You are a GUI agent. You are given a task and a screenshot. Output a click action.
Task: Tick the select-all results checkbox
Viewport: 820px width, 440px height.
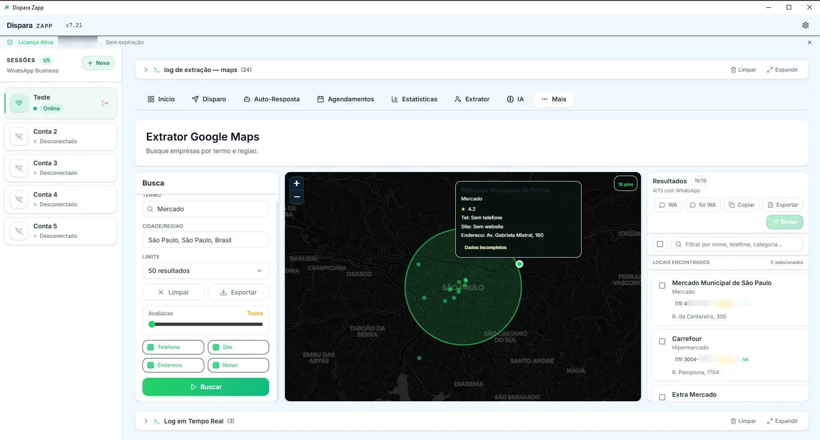click(x=660, y=244)
